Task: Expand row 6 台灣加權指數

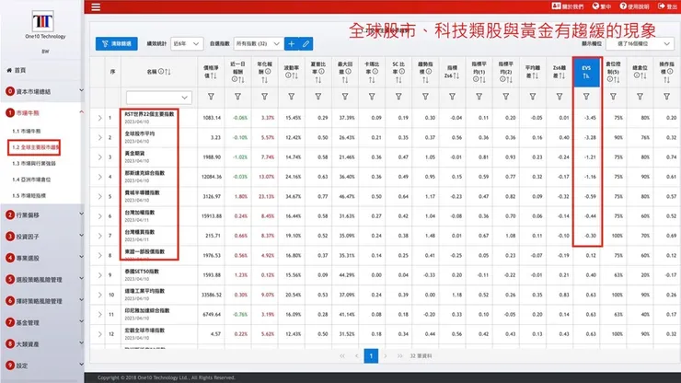Action: (99, 216)
